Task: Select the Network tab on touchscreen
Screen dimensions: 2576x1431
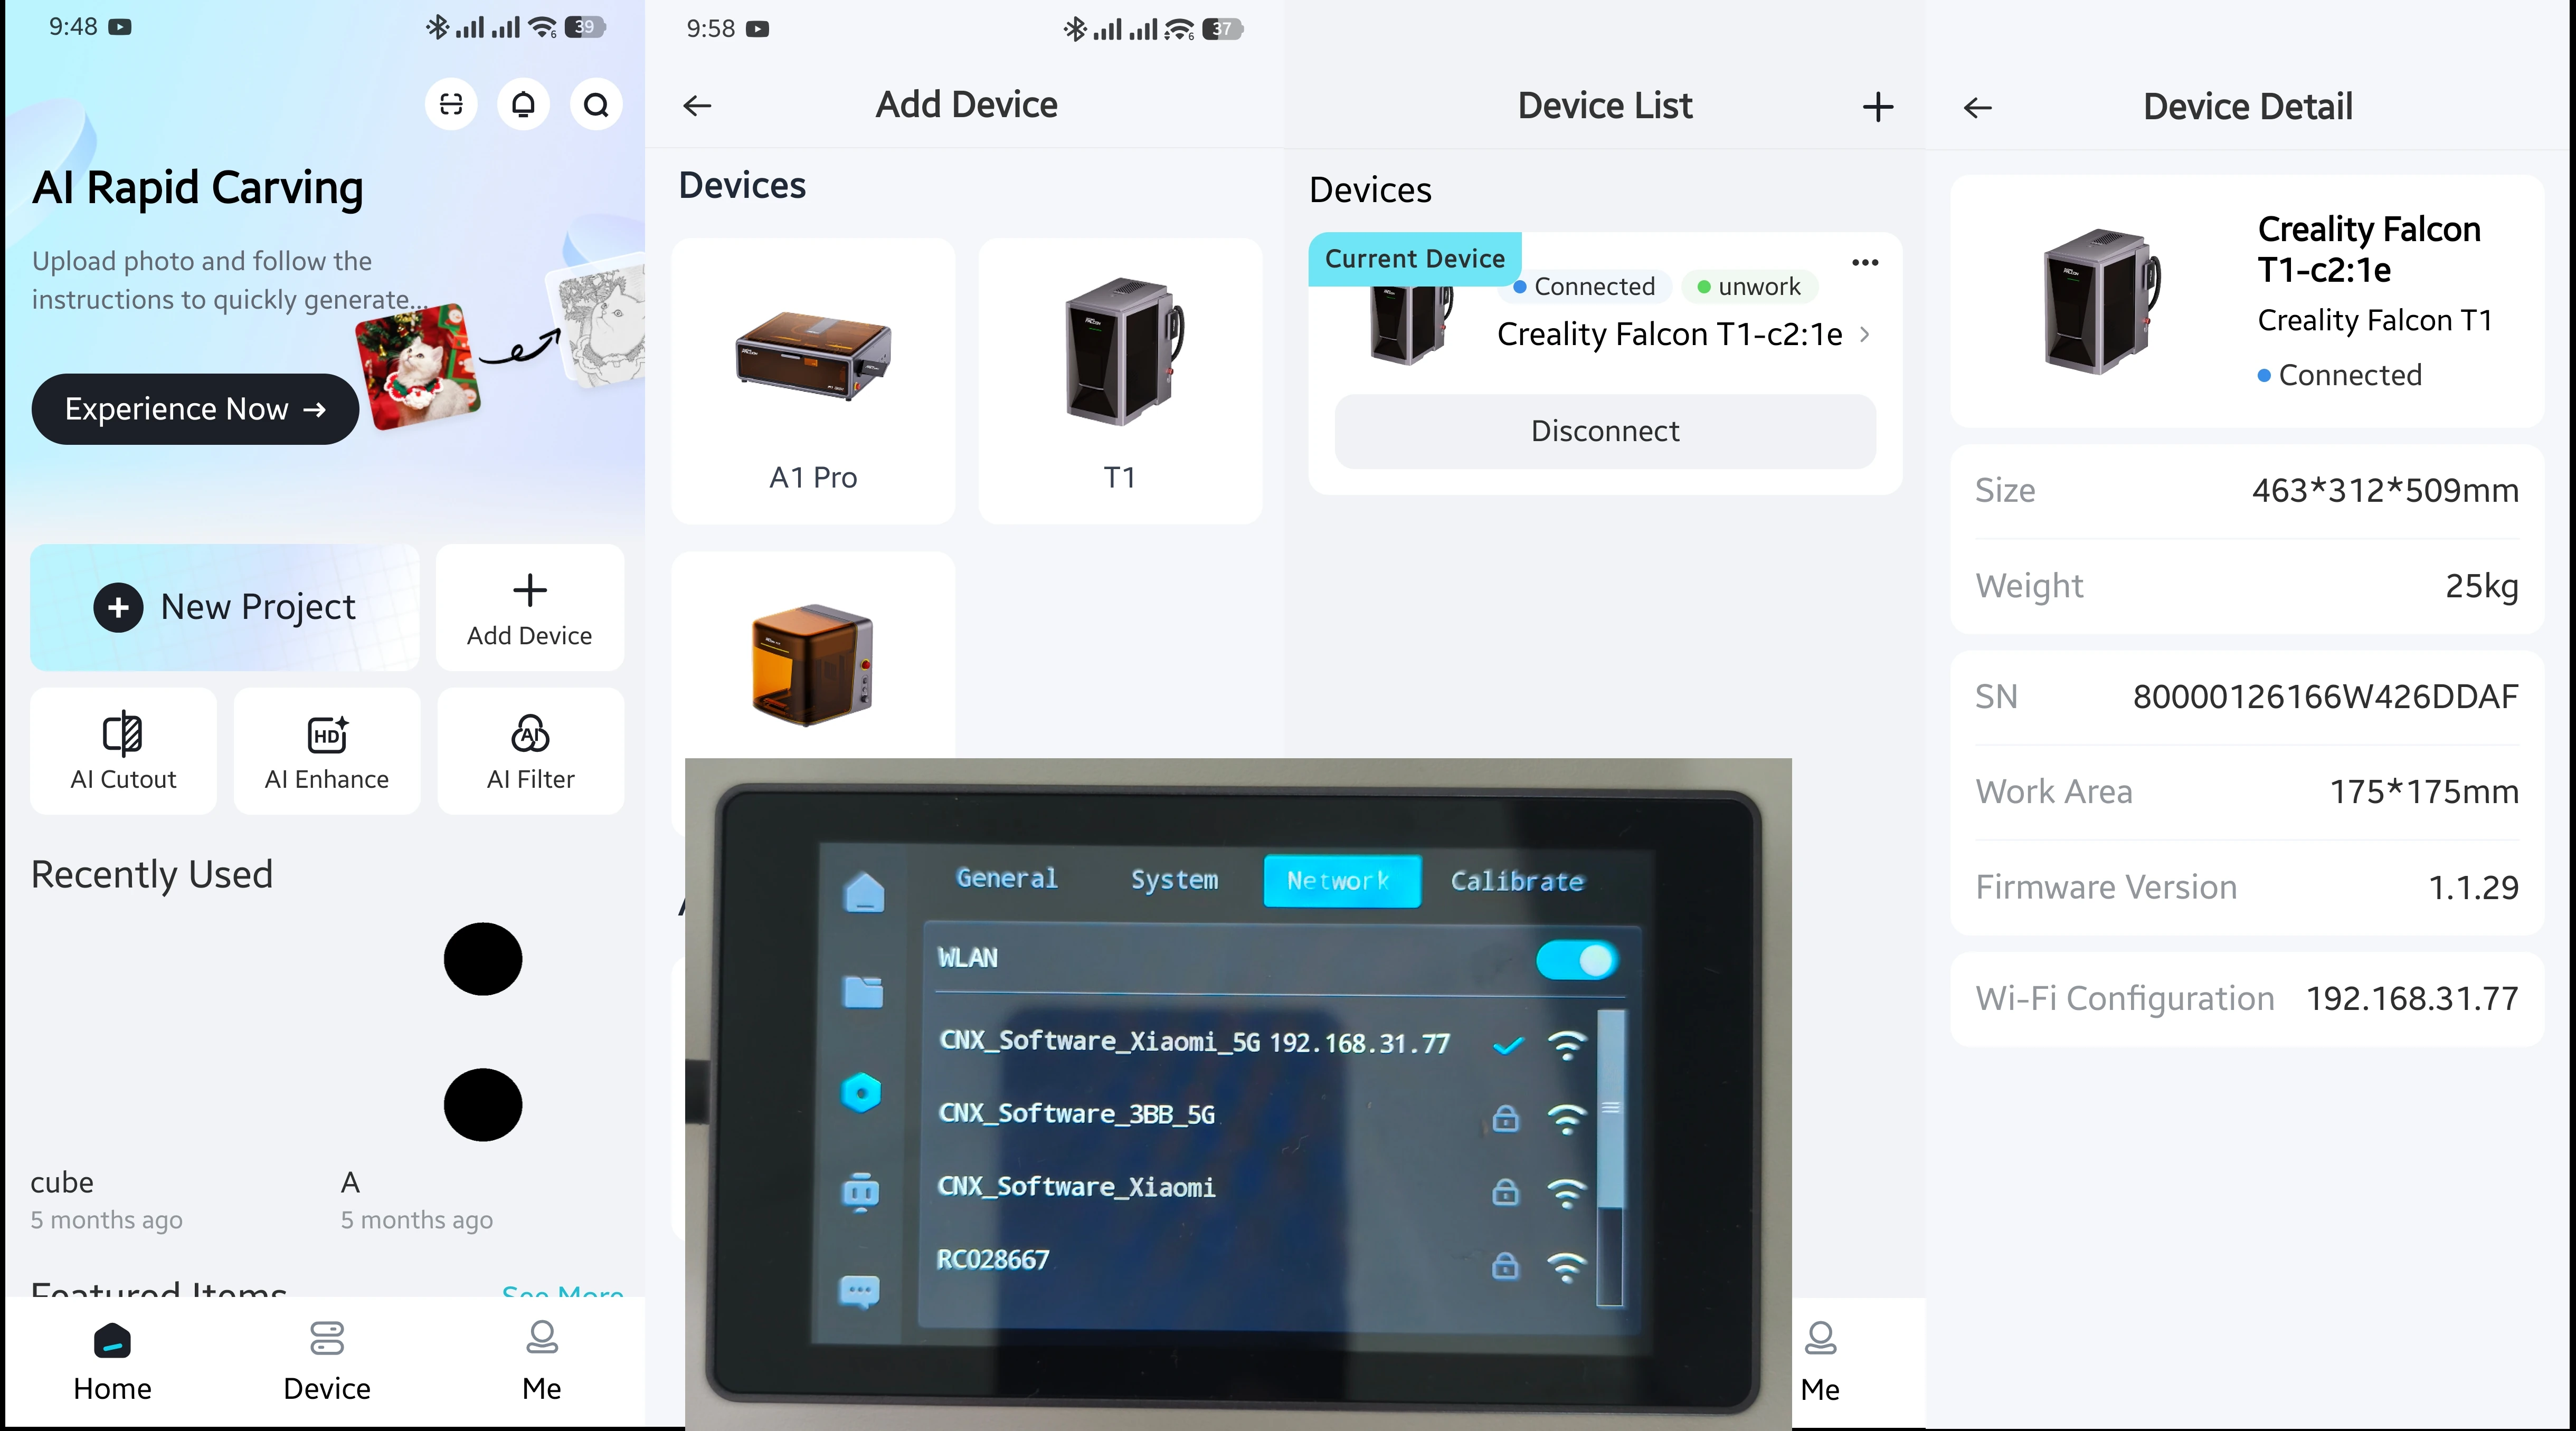Action: [x=1341, y=880]
